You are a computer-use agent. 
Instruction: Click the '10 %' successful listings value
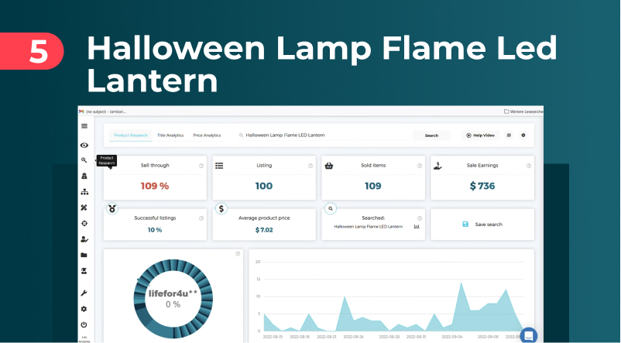[155, 230]
